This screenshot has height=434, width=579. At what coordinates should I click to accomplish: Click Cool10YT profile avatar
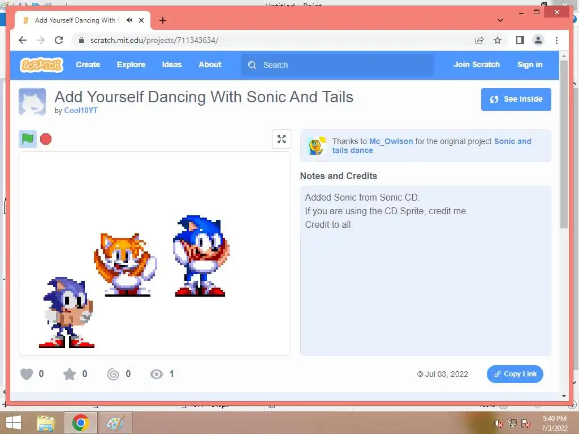click(x=32, y=102)
